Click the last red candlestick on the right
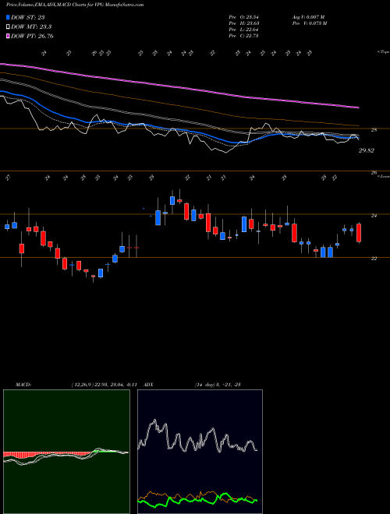Screen dimensions: 390x514 click(359, 233)
